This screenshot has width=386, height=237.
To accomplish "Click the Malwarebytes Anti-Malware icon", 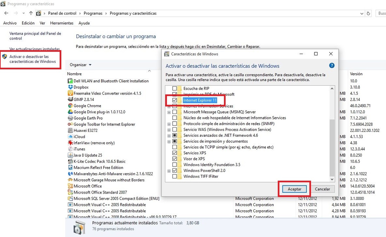I will coord(70,174).
